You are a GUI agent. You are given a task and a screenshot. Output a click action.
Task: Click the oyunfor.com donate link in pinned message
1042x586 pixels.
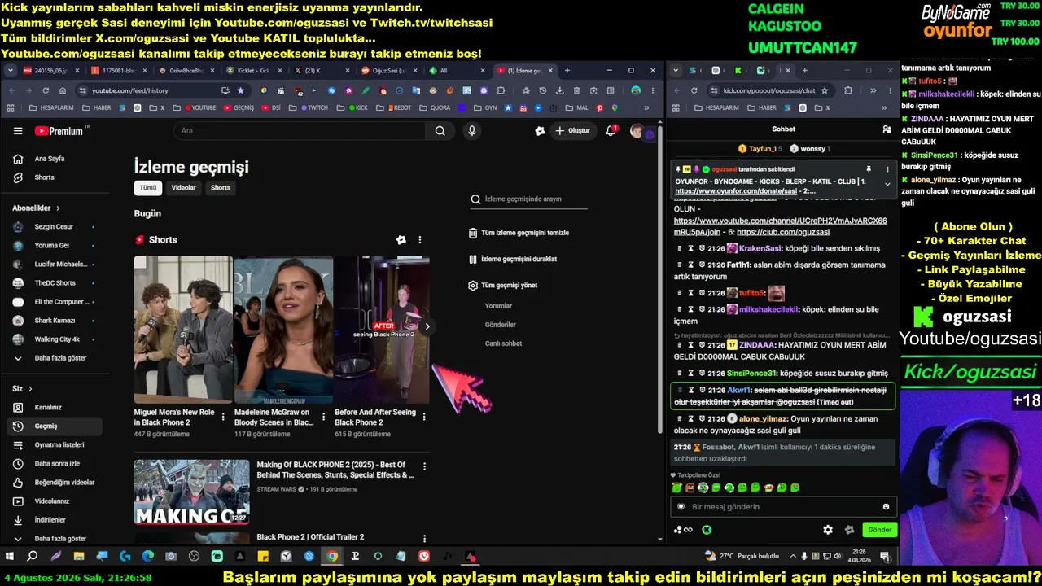[x=736, y=191]
